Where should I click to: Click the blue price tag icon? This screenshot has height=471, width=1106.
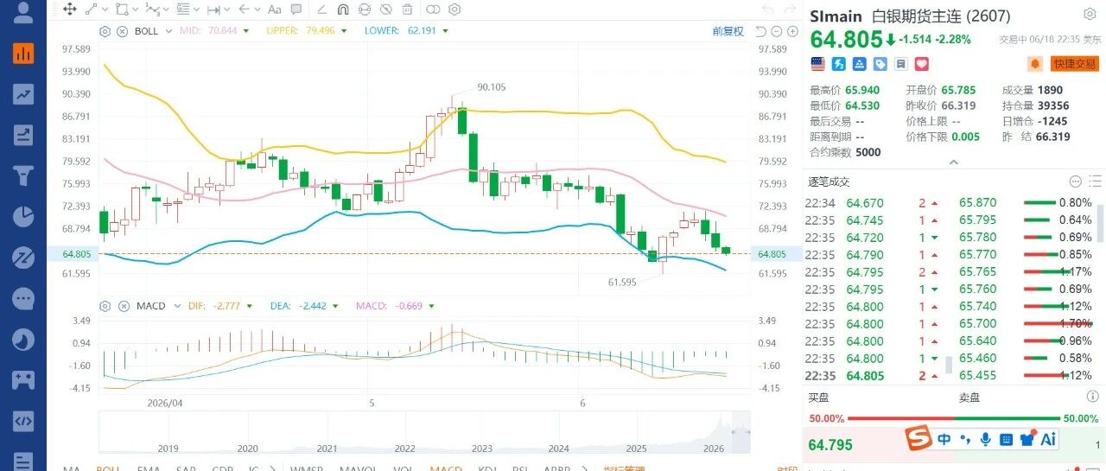coord(880,64)
